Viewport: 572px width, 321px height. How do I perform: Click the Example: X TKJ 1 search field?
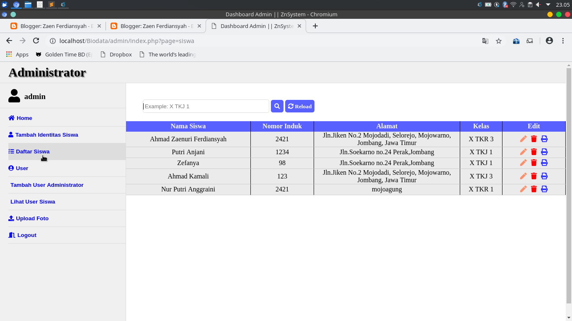coord(205,106)
